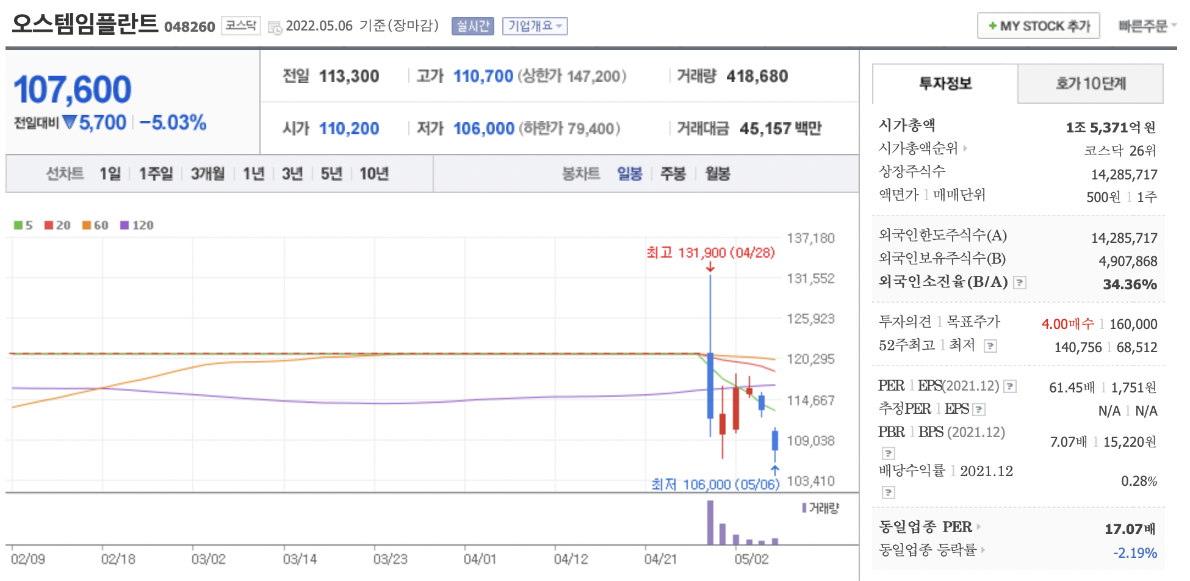Click the down triangle icon beside 5,700
The height and width of the screenshot is (581, 1190).
click(70, 123)
